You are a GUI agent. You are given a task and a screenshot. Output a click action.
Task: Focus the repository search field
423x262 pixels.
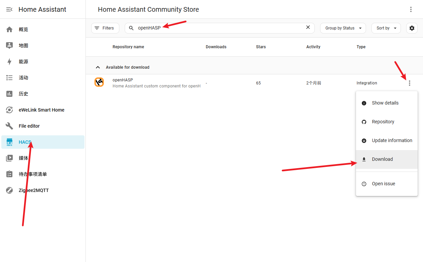point(220,28)
